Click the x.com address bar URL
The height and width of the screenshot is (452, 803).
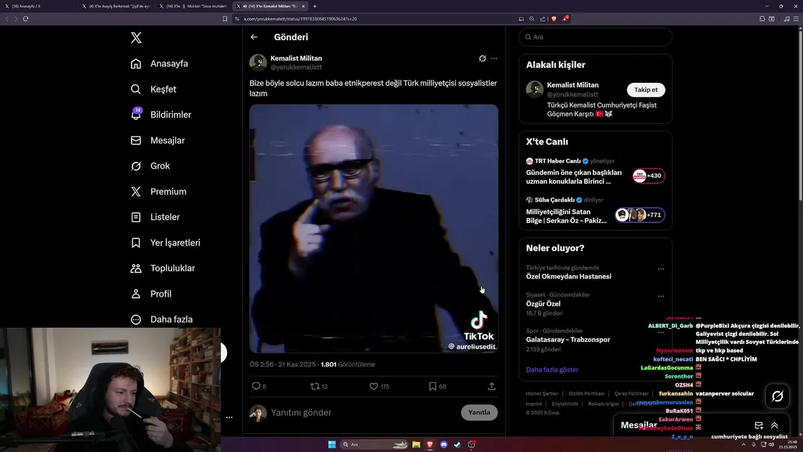(x=300, y=19)
